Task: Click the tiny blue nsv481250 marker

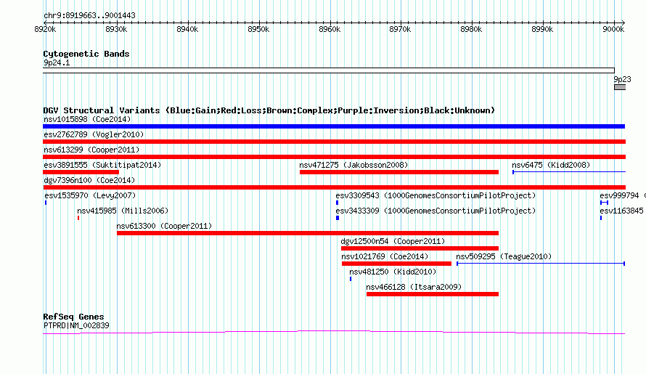Action: point(351,279)
